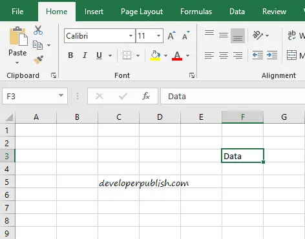305x239 pixels.
Task: Increase font size with large A
Action: 171,35
